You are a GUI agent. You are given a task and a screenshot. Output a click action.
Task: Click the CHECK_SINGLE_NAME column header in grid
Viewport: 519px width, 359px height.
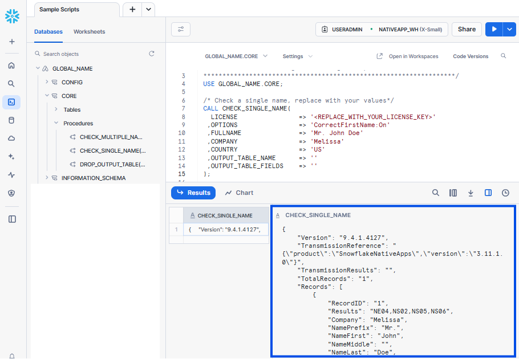[226, 215]
